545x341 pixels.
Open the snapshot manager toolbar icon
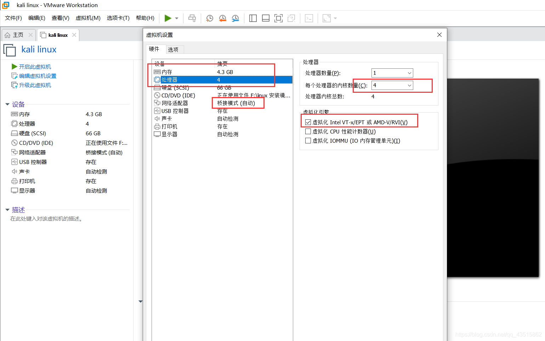235,18
